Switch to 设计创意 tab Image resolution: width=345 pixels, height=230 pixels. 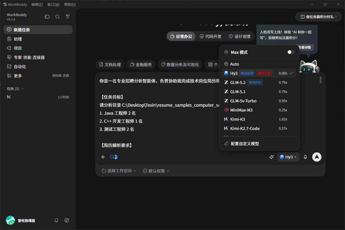[x=240, y=36]
